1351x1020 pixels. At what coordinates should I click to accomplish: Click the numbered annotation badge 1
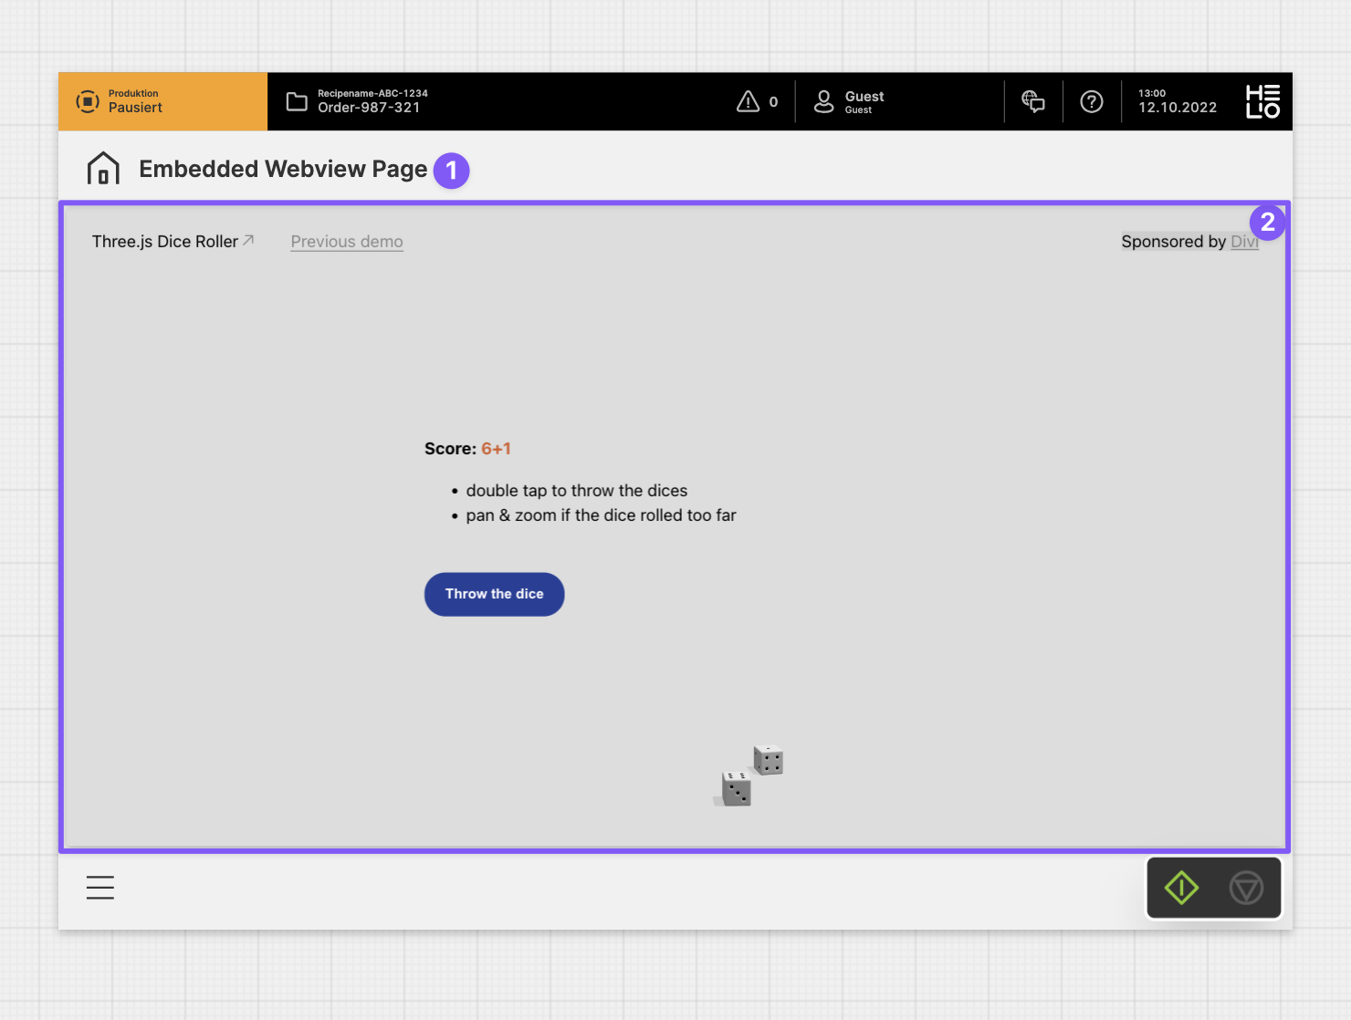(451, 171)
